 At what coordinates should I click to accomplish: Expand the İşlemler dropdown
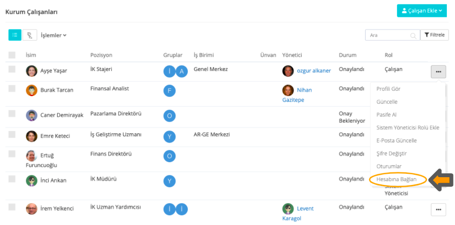pyautogui.click(x=54, y=35)
